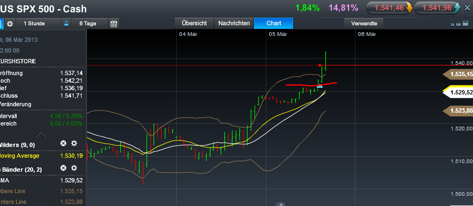
Task: Click the lower line value 1.523,88 in sidebar
Action: click(71, 202)
